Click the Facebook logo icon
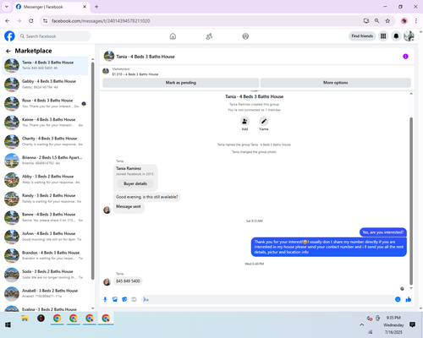 click(9, 36)
